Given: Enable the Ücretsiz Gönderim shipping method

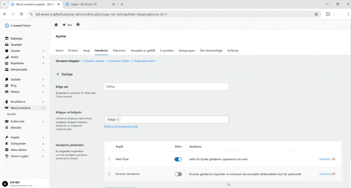Looking at the screenshot, I should pyautogui.click(x=178, y=174).
